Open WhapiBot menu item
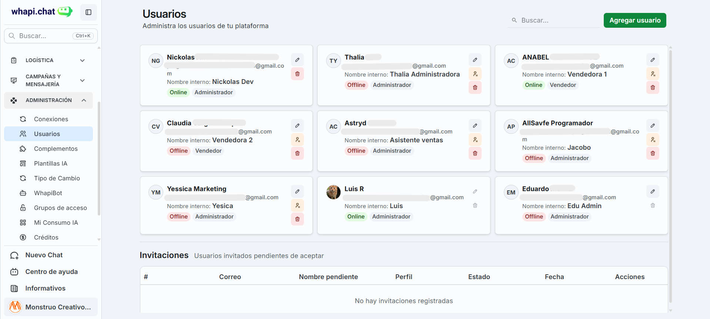This screenshot has width=710, height=319. [x=48, y=193]
